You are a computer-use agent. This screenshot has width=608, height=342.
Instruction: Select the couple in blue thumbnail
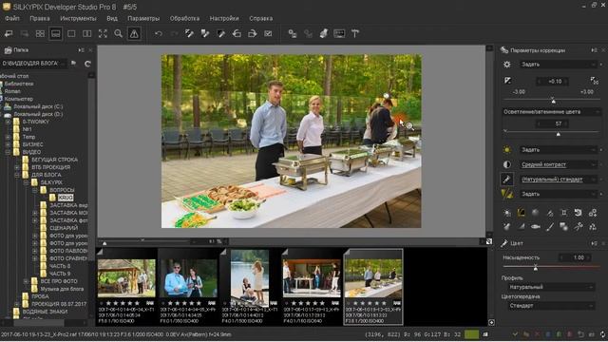coord(188,278)
